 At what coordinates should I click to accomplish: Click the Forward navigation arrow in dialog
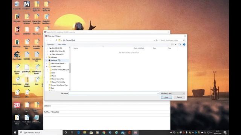click(x=50, y=40)
